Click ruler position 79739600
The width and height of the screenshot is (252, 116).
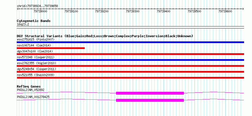(225, 11)
